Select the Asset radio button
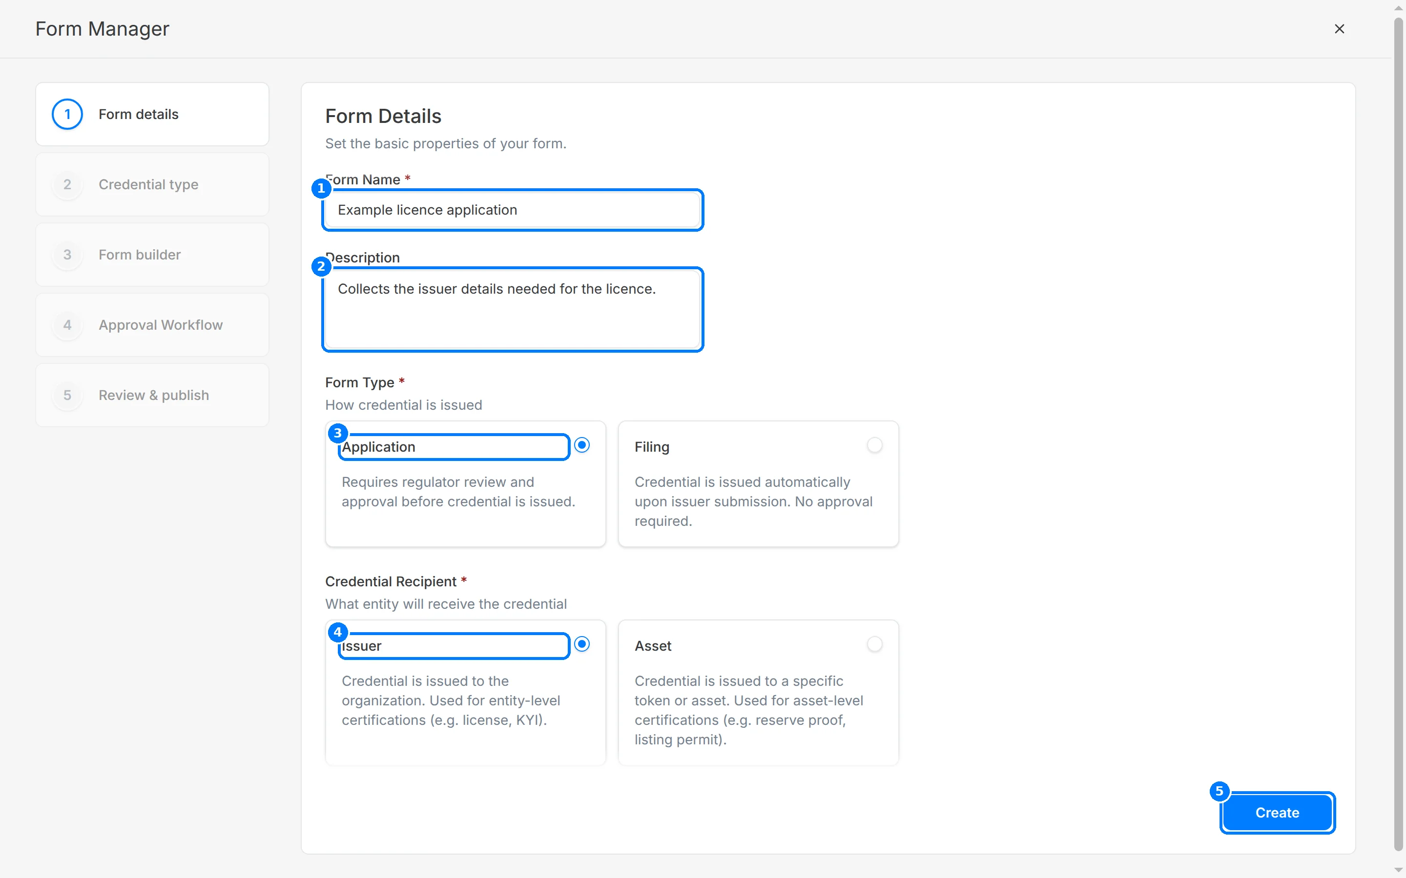This screenshot has width=1406, height=878. tap(874, 644)
